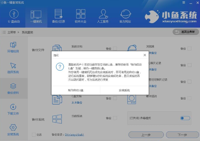Viewport: 200px width, 141px height.
Task: Check backup box for QQ聊天记录
Action: [190, 65]
